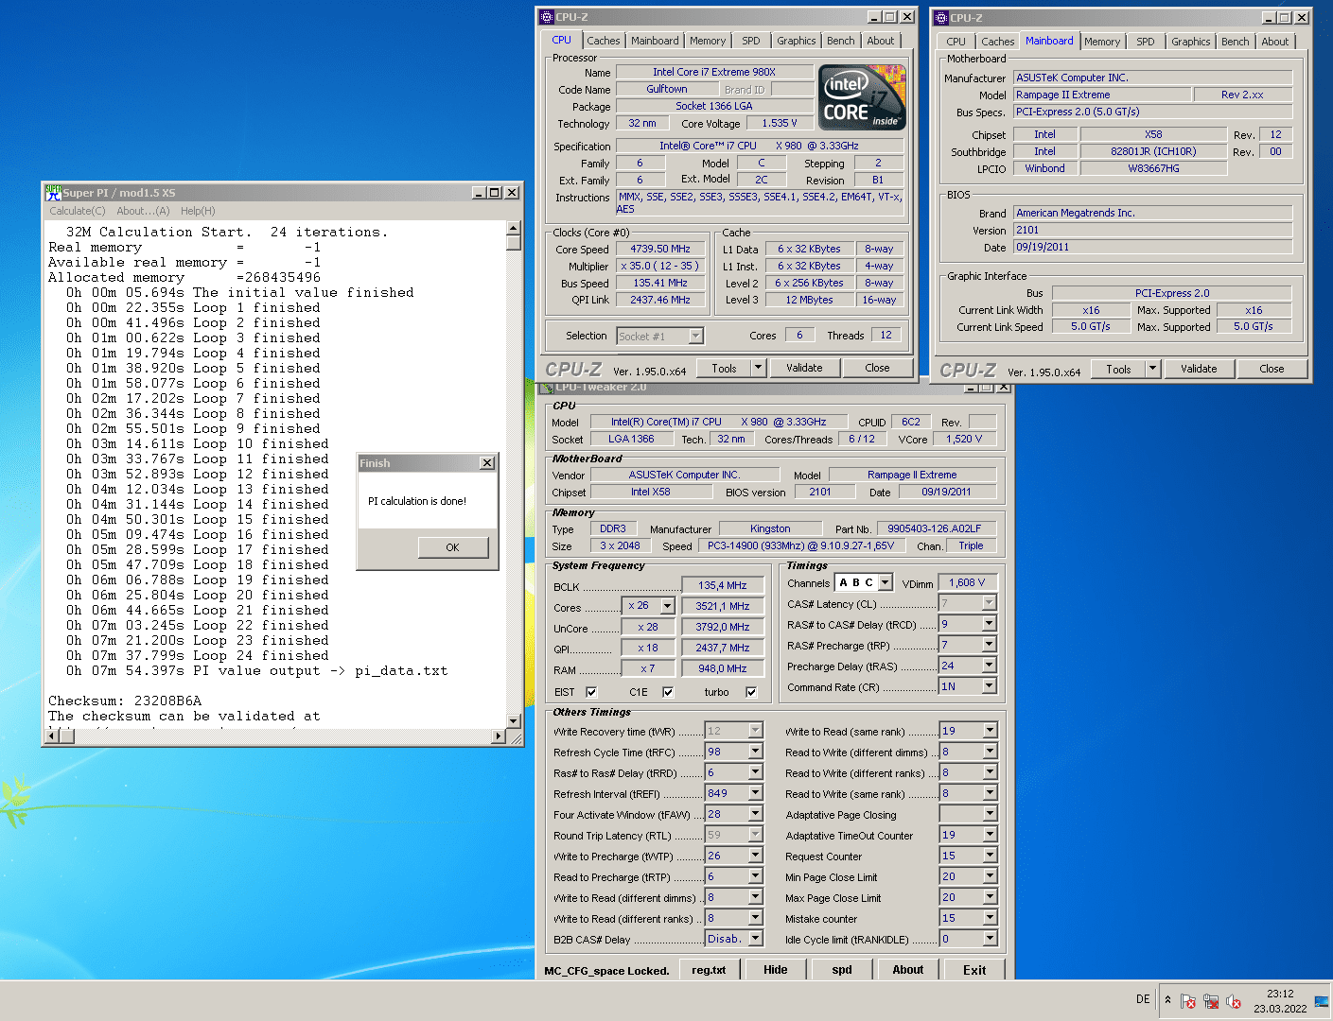Click the reg.txt button in CPU-Tweaker
Image resolution: width=1333 pixels, height=1021 pixels.
[x=709, y=969]
